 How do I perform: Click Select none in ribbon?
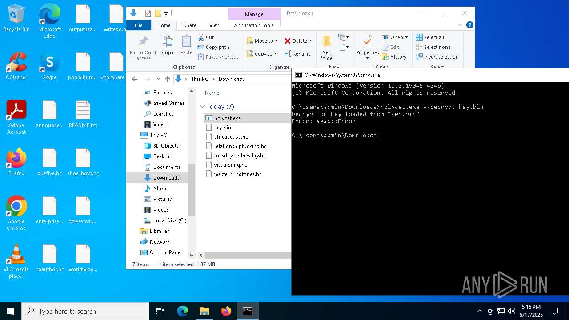(x=433, y=47)
